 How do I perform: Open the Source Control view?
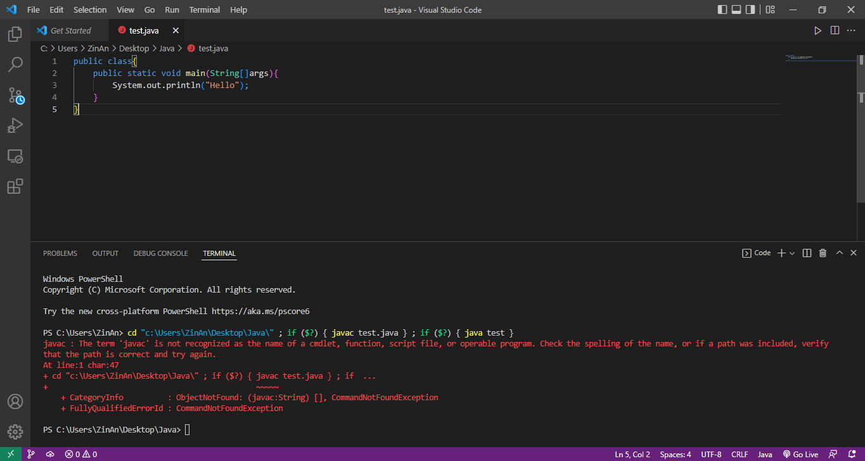[15, 95]
